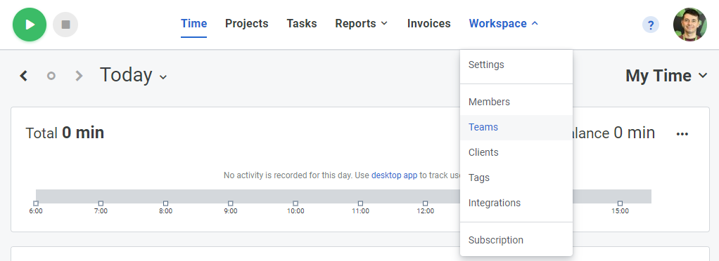Stop the timer with gray stop button
This screenshot has width=719, height=261.
click(x=65, y=25)
